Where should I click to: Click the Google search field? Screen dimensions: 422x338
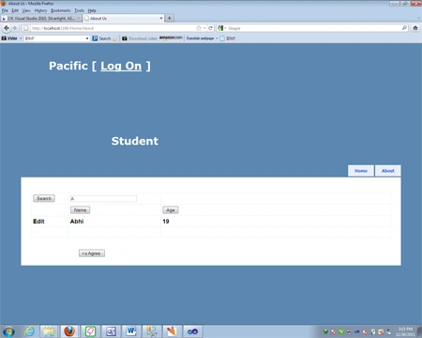pos(314,28)
